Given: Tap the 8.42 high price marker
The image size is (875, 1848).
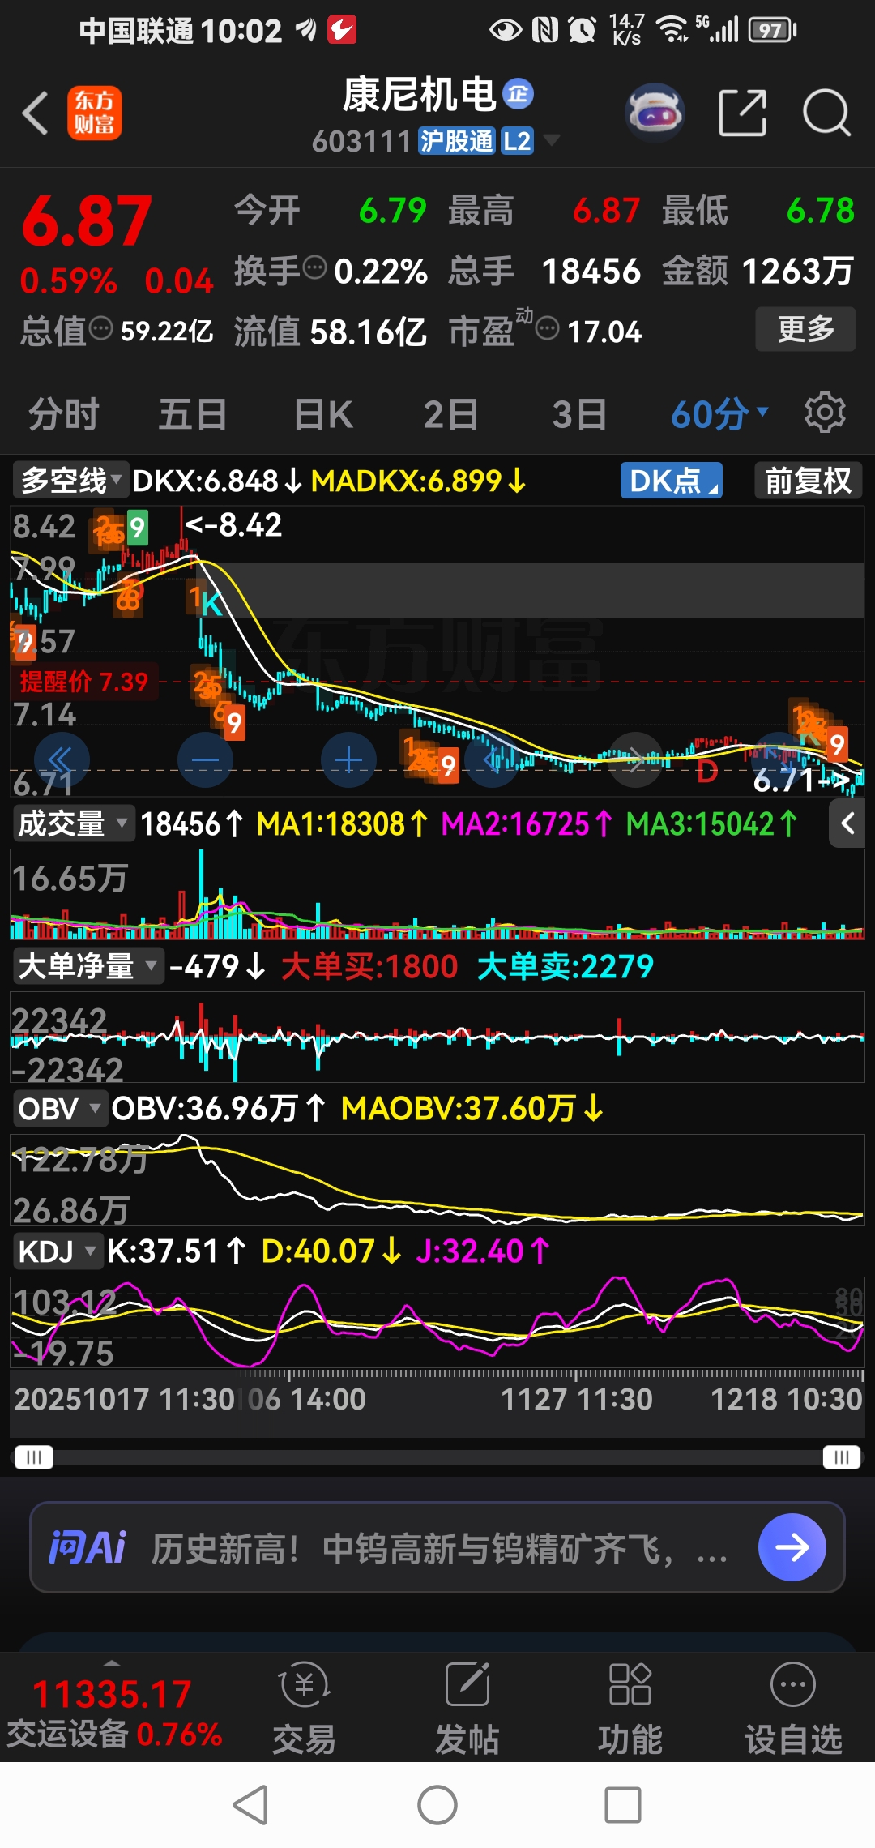Looking at the screenshot, I should pos(234,525).
